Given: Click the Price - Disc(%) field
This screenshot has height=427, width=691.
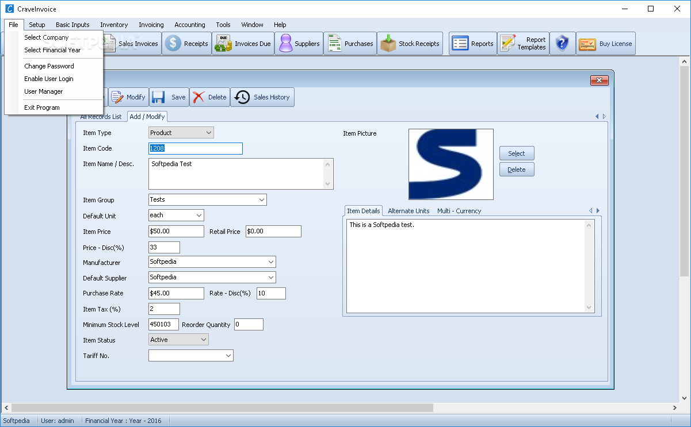Looking at the screenshot, I should [x=164, y=247].
